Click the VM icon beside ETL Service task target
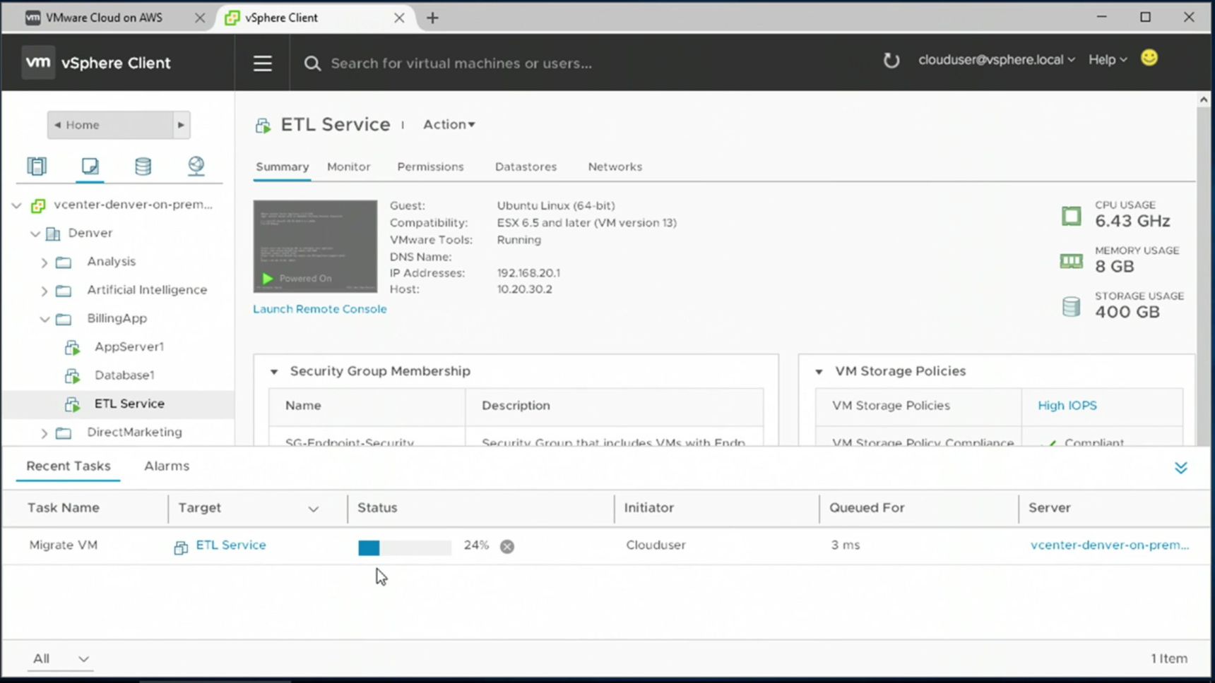This screenshot has width=1215, height=683. [x=181, y=548]
